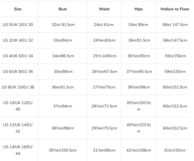194x161 pixels.
Task: Select the Hollow to Floor header
Action: 175,9
